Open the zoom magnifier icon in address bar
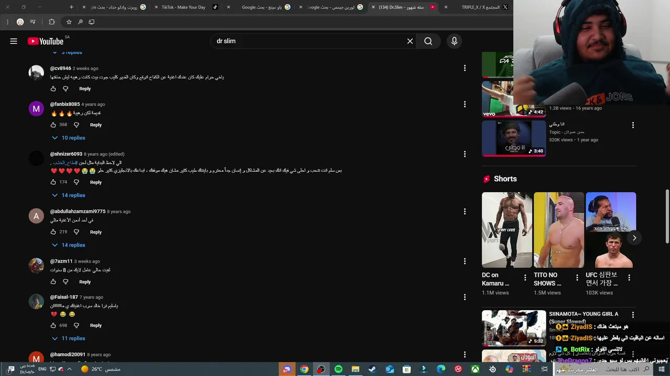 pos(80,22)
